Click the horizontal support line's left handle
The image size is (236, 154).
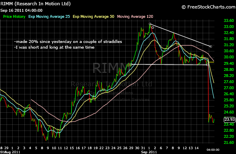(x=131, y=64)
